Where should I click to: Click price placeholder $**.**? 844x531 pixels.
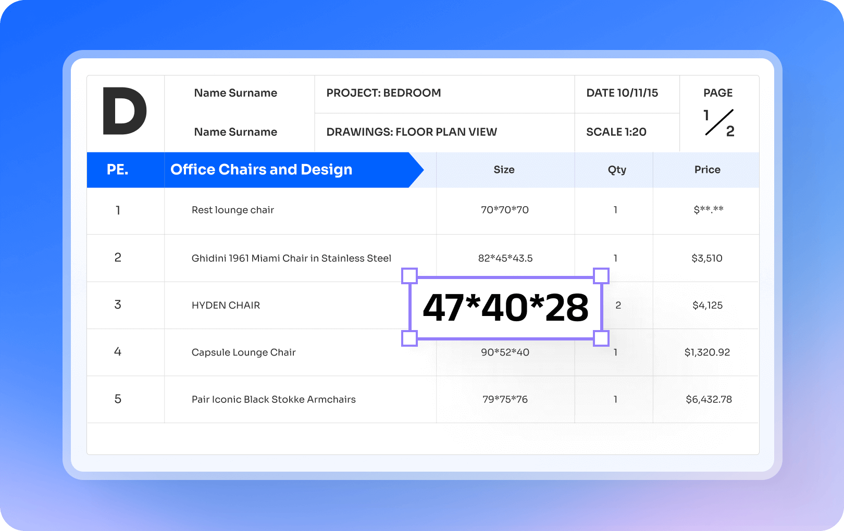[708, 210]
